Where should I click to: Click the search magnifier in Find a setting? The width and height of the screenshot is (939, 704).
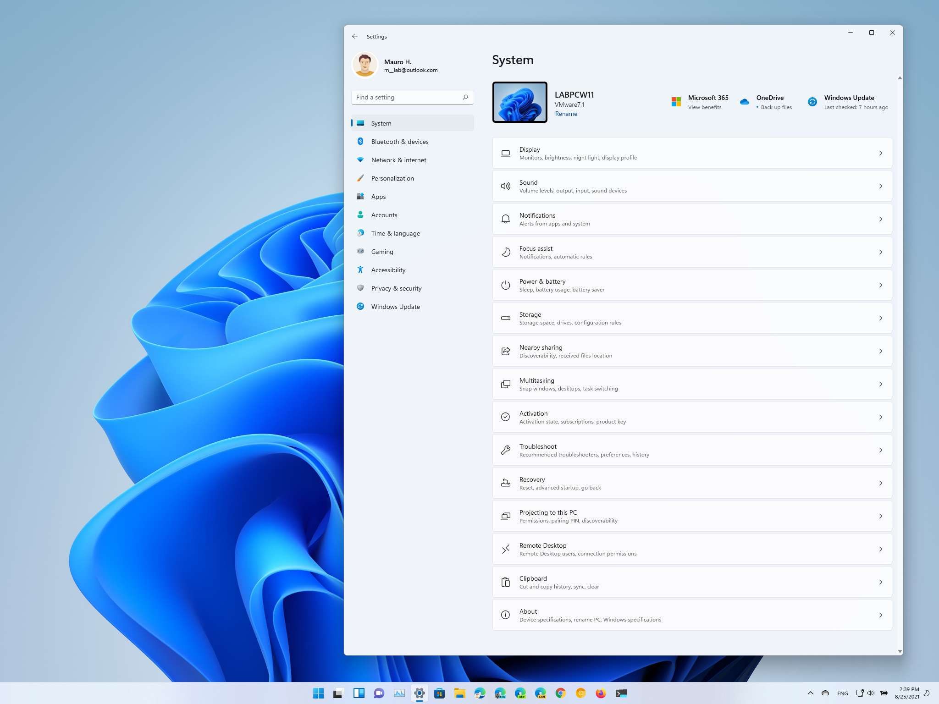tap(465, 97)
